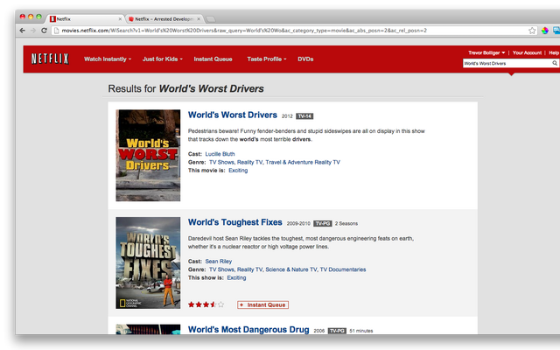Open the colorful wheel extension icon
This screenshot has width=560, height=350.
[544, 31]
